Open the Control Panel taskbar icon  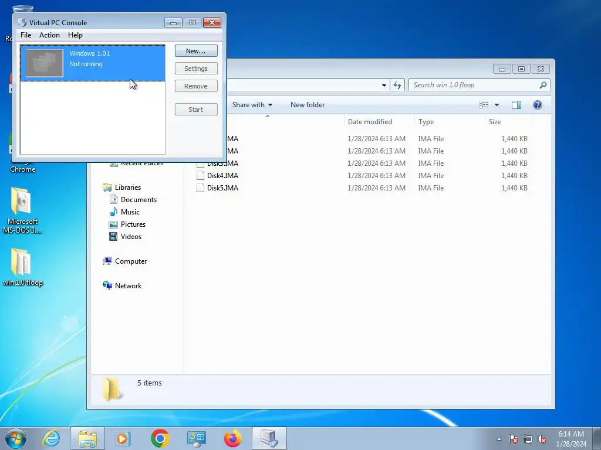coord(196,439)
